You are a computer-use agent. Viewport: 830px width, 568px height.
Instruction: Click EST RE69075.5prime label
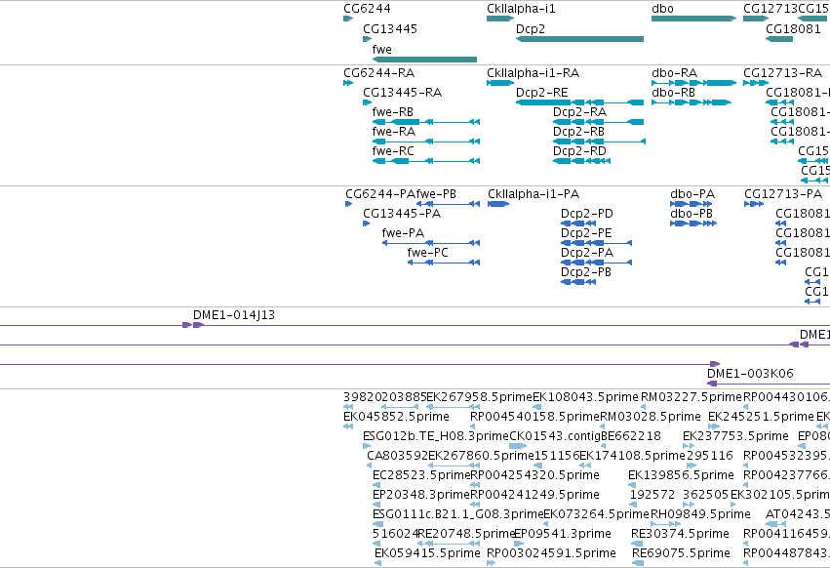(x=681, y=554)
